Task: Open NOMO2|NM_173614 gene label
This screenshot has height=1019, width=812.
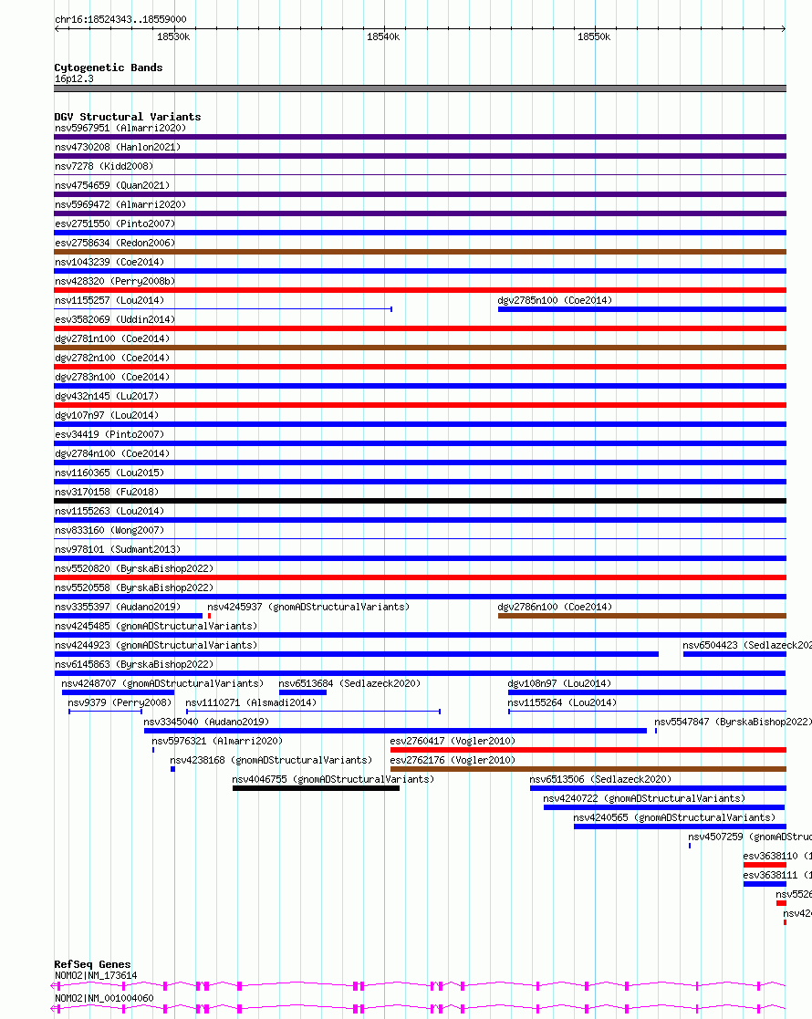Action: coord(96,975)
